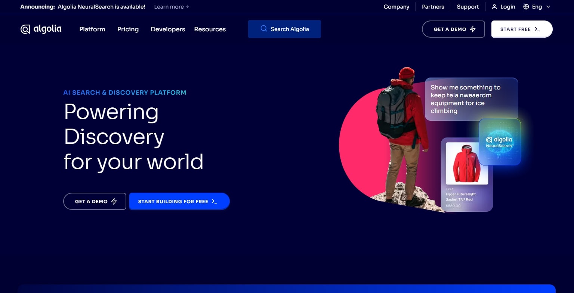Open the Resources navigation menu
This screenshot has height=293, width=574.
coord(210,29)
